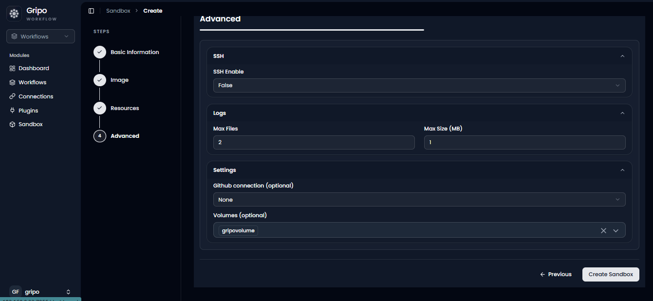The image size is (653, 301).
Task: Click the Create Sandbox button
Action: pyautogui.click(x=611, y=274)
